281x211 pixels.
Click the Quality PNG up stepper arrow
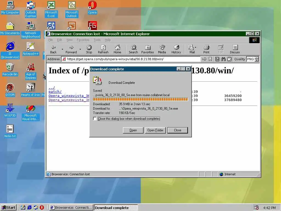257,58
